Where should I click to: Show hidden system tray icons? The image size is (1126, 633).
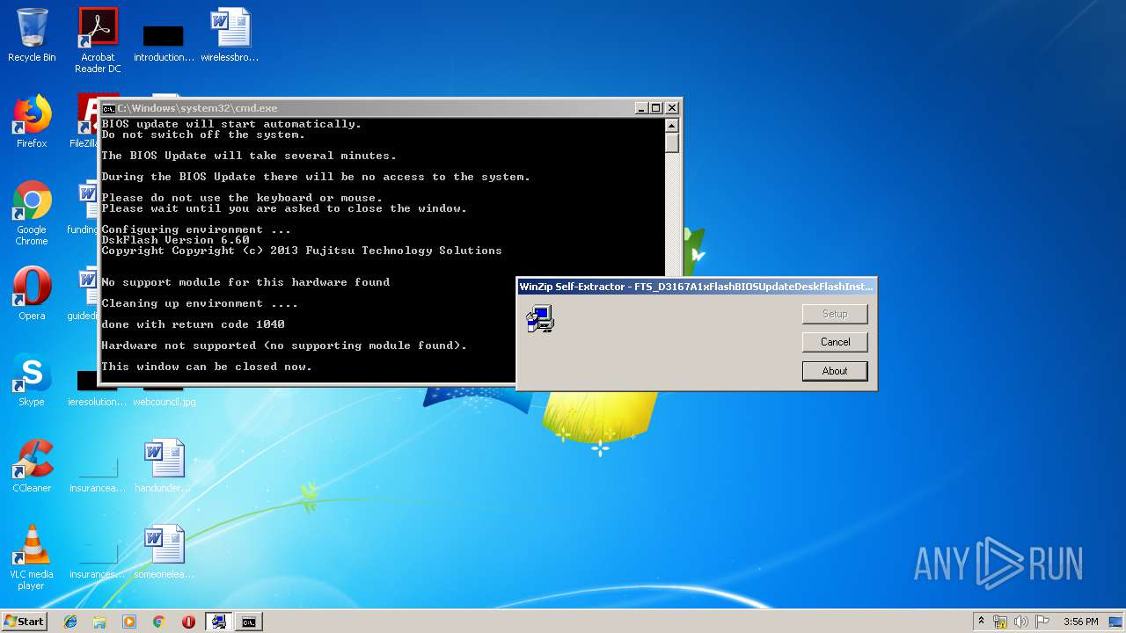pos(981,622)
